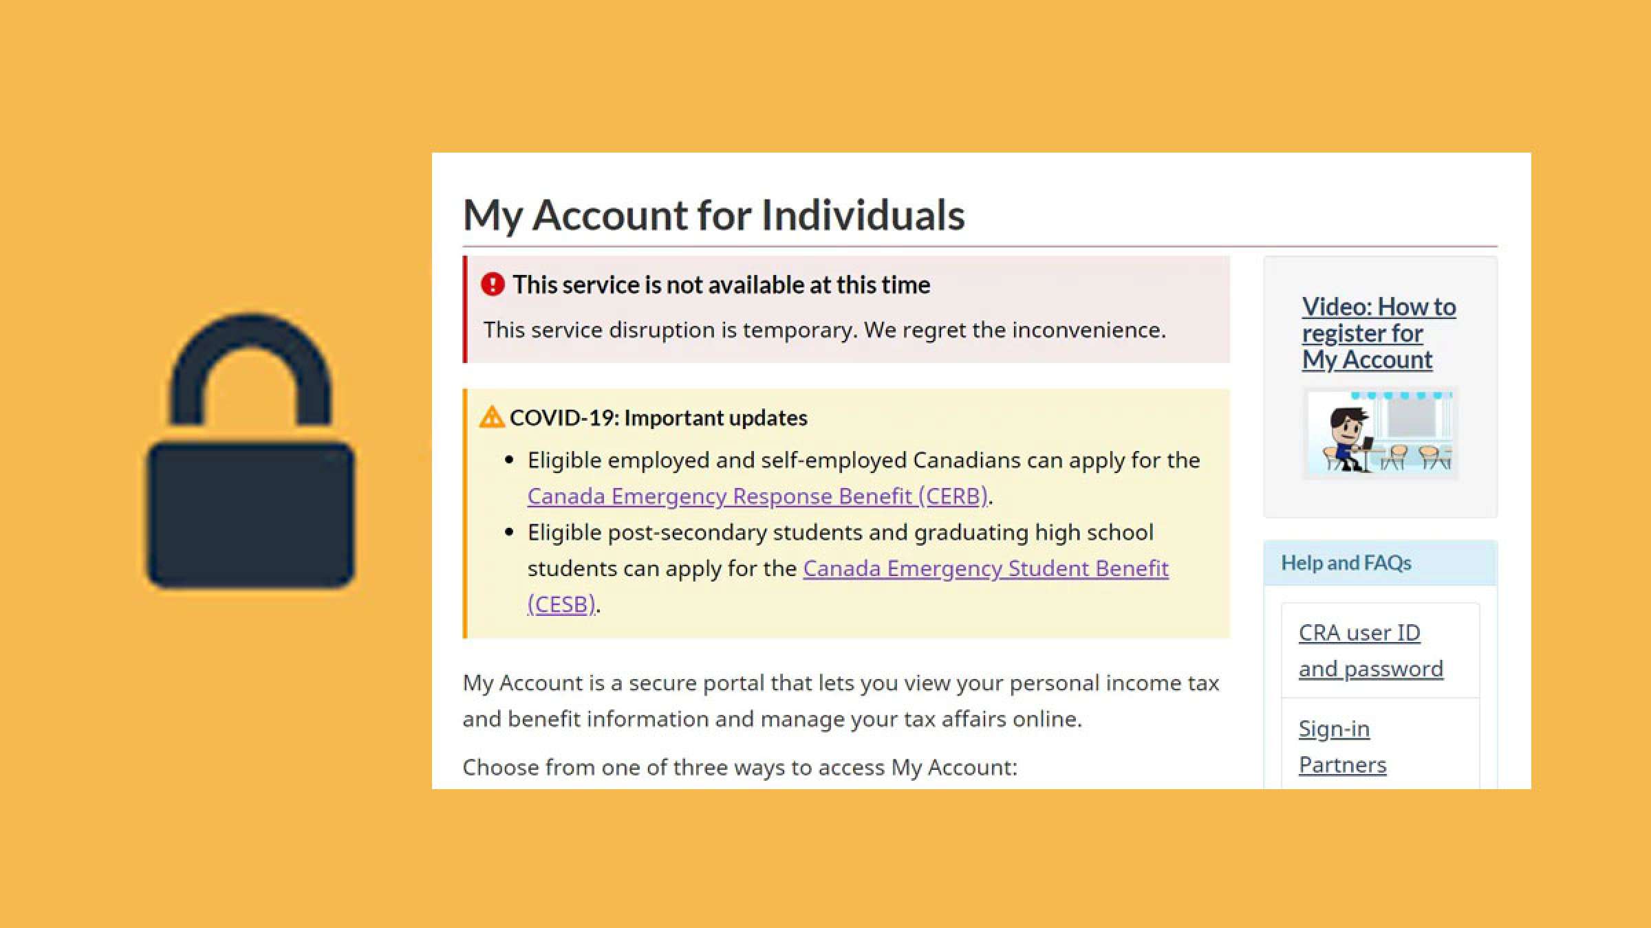Click the post-secondary students bullet text
This screenshot has width=1651, height=928.
tap(840, 533)
